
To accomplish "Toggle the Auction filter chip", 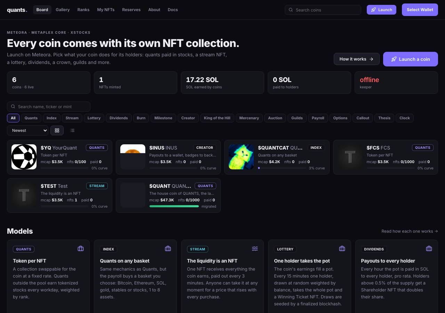I will 275,118.
